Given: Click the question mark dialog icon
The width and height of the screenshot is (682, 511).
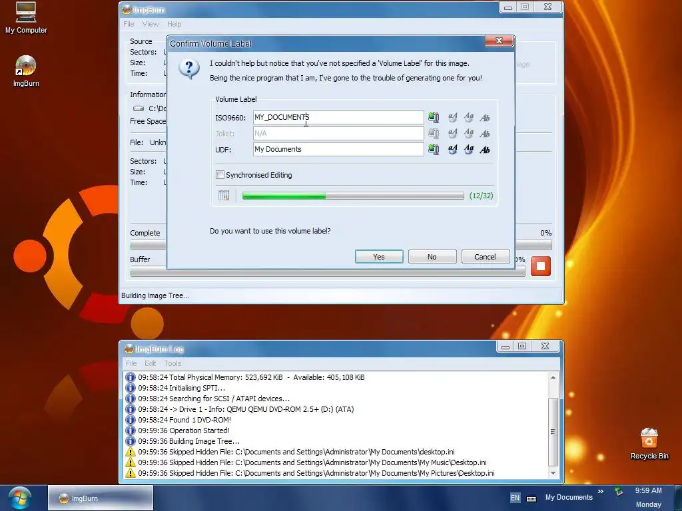Looking at the screenshot, I should 189,69.
